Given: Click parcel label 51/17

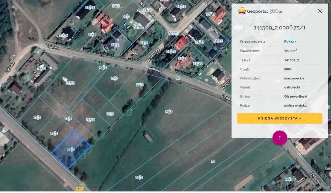Looking at the screenshot, I should (x=200, y=42).
